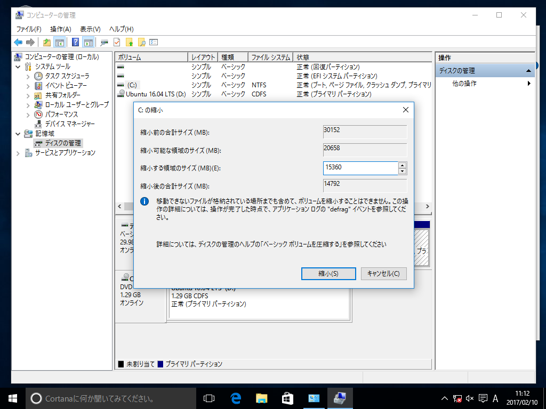Click the Computer Management taskbar icon
Screen dimensions: 546x409
pos(340,398)
